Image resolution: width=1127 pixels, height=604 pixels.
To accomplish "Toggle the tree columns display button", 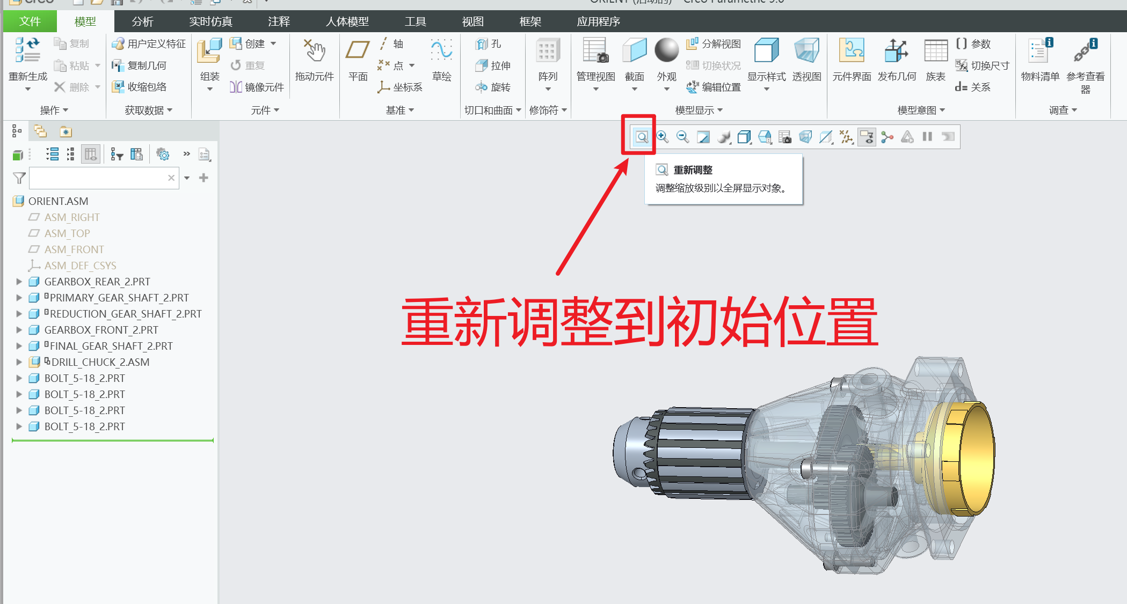I will [x=90, y=155].
